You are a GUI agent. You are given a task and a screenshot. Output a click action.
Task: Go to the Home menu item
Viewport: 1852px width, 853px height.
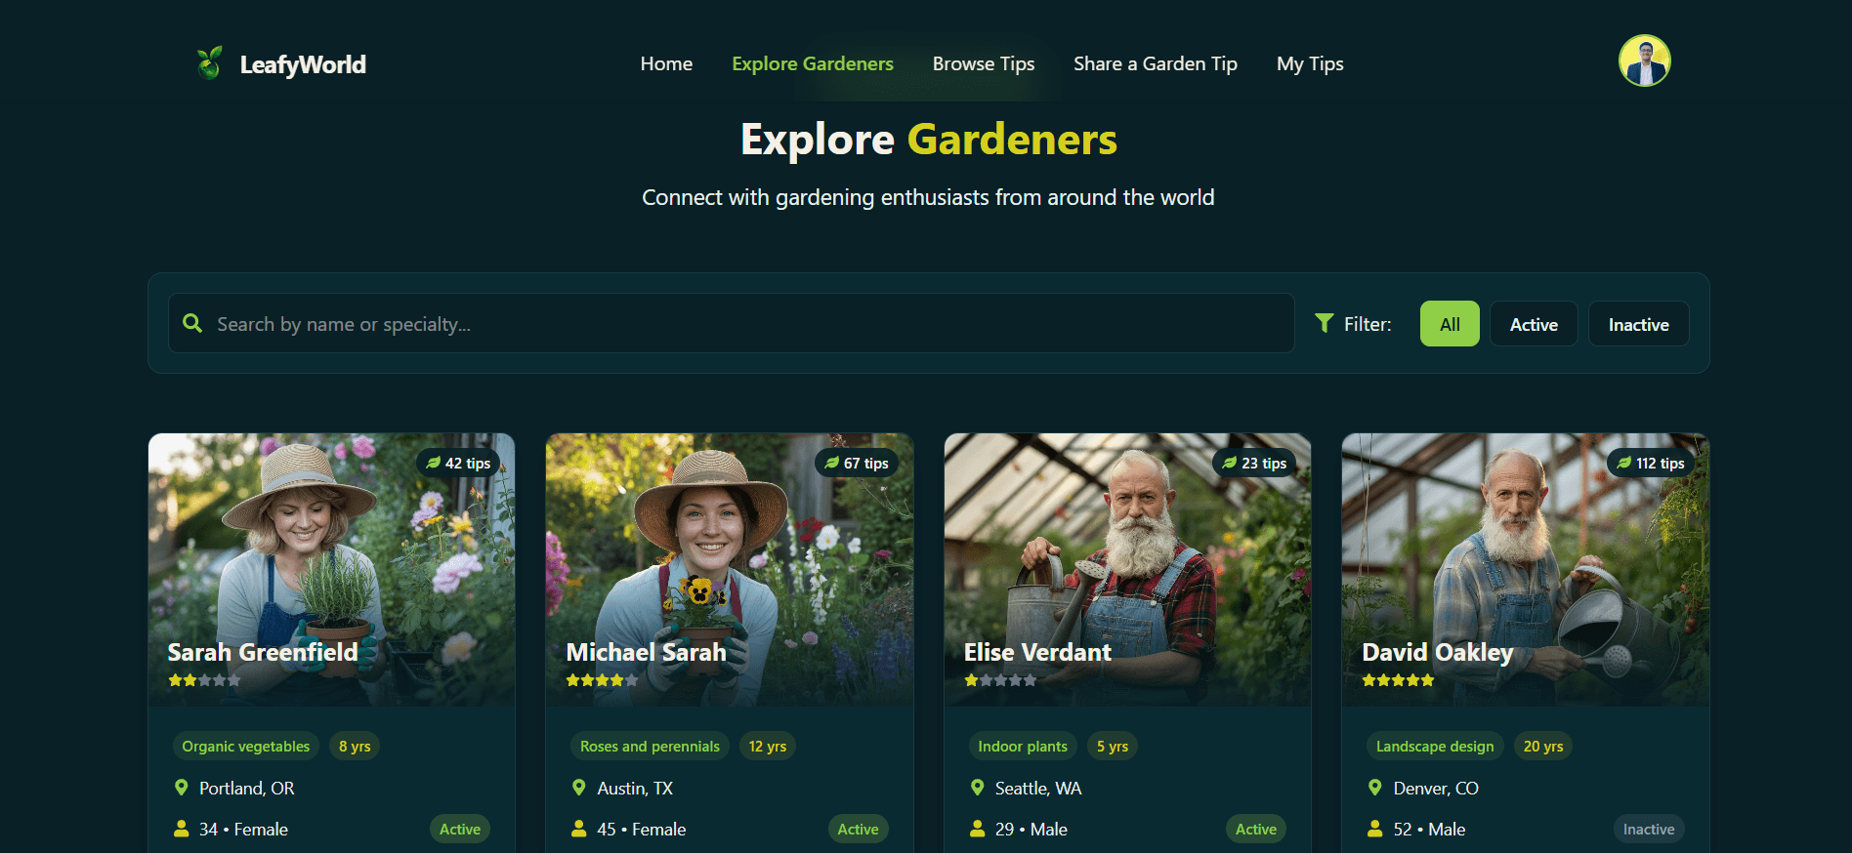(x=666, y=64)
